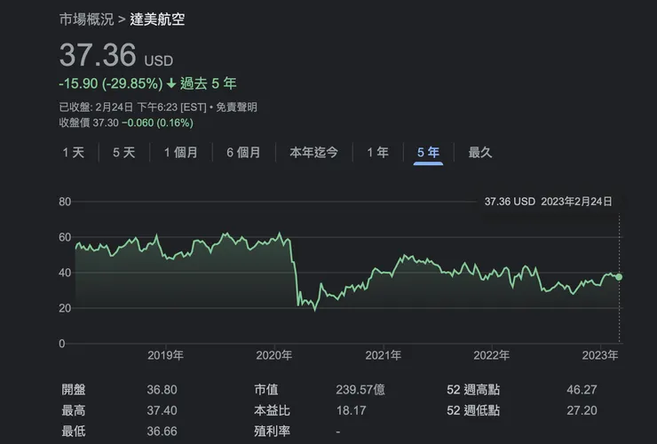Click the 最高 label
Image resolution: width=657 pixels, height=444 pixels.
point(74,410)
